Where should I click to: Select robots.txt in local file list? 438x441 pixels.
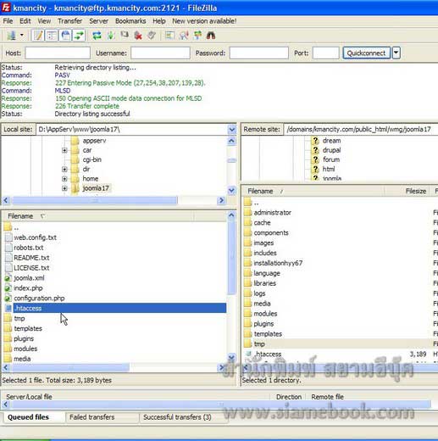[x=29, y=248]
